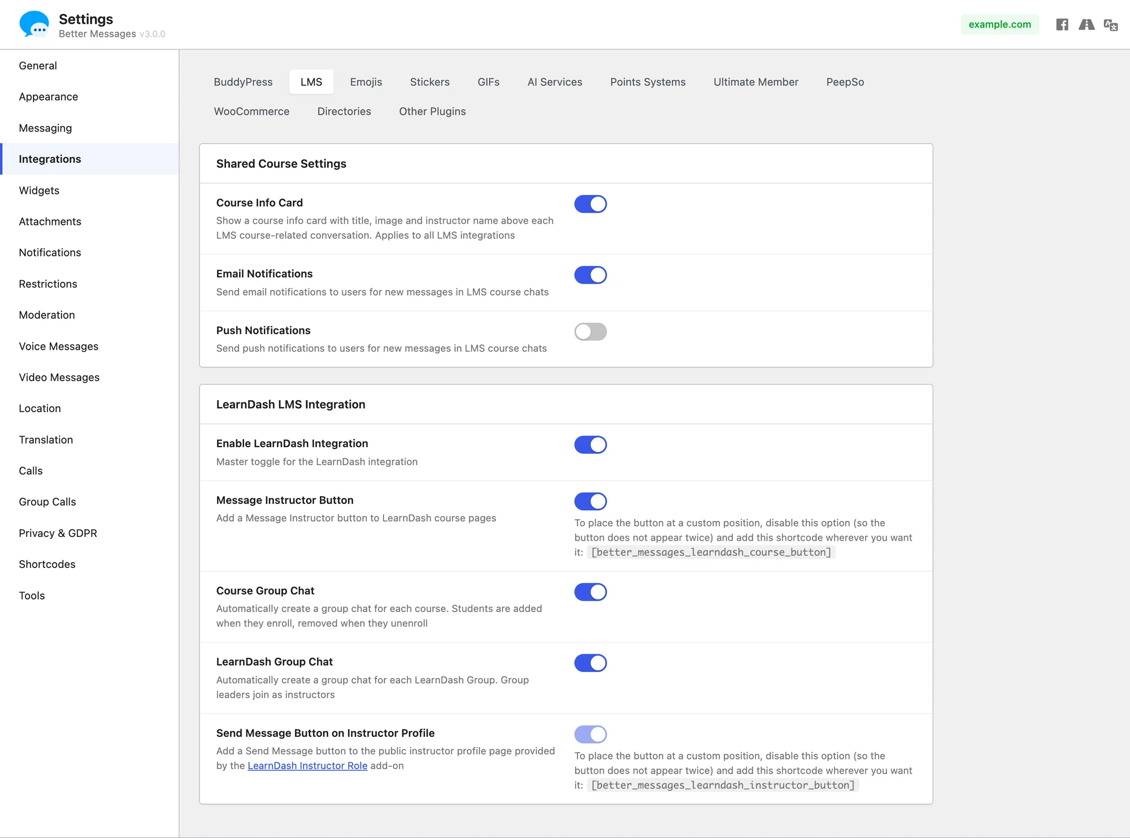This screenshot has height=838, width=1130.
Task: Open the Directories tab
Action: 344,111
